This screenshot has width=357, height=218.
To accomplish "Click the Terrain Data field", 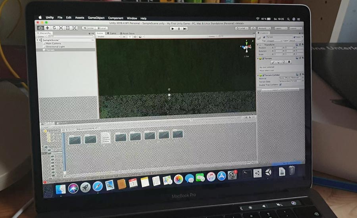I will 290,81.
